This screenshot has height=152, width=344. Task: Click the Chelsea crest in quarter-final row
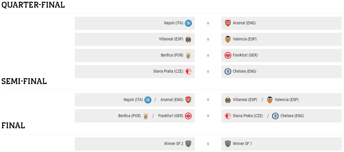[228, 71]
